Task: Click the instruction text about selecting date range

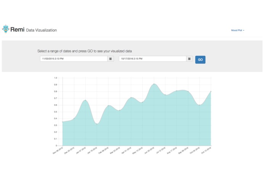Action: [x=85, y=51]
